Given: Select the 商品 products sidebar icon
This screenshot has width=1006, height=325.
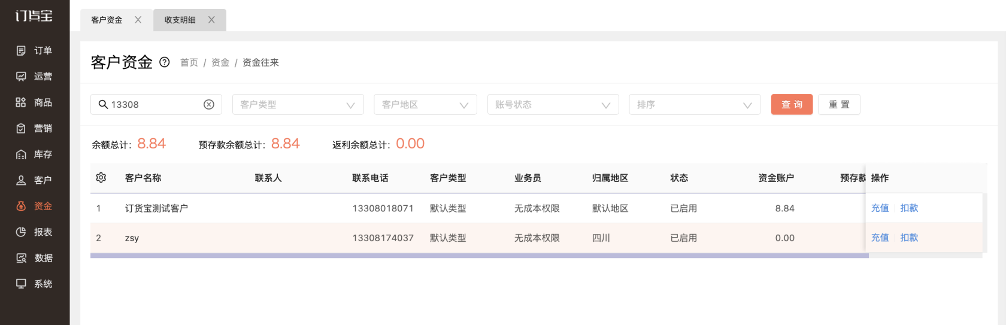Looking at the screenshot, I should click(21, 102).
